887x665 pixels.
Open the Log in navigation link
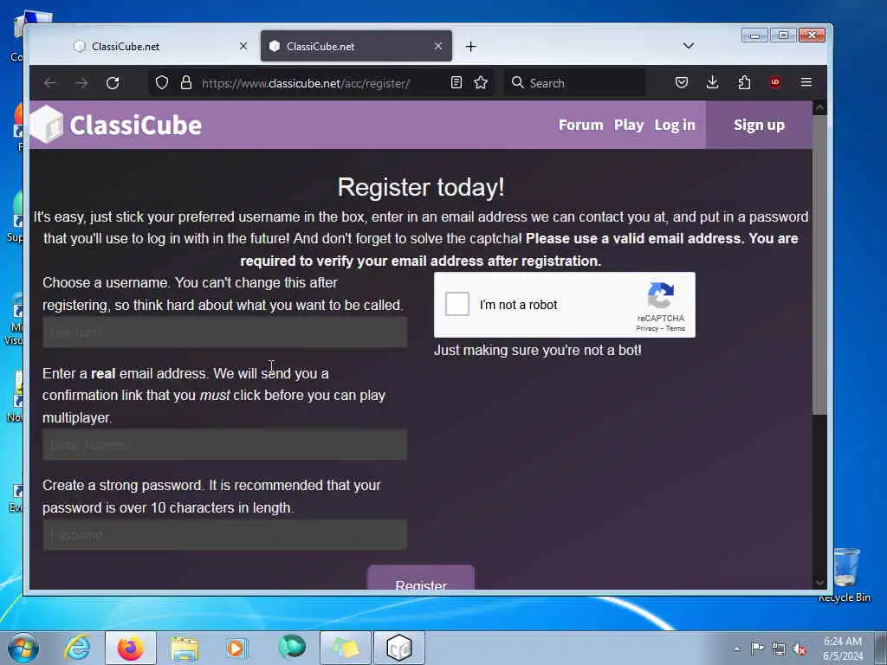point(675,125)
